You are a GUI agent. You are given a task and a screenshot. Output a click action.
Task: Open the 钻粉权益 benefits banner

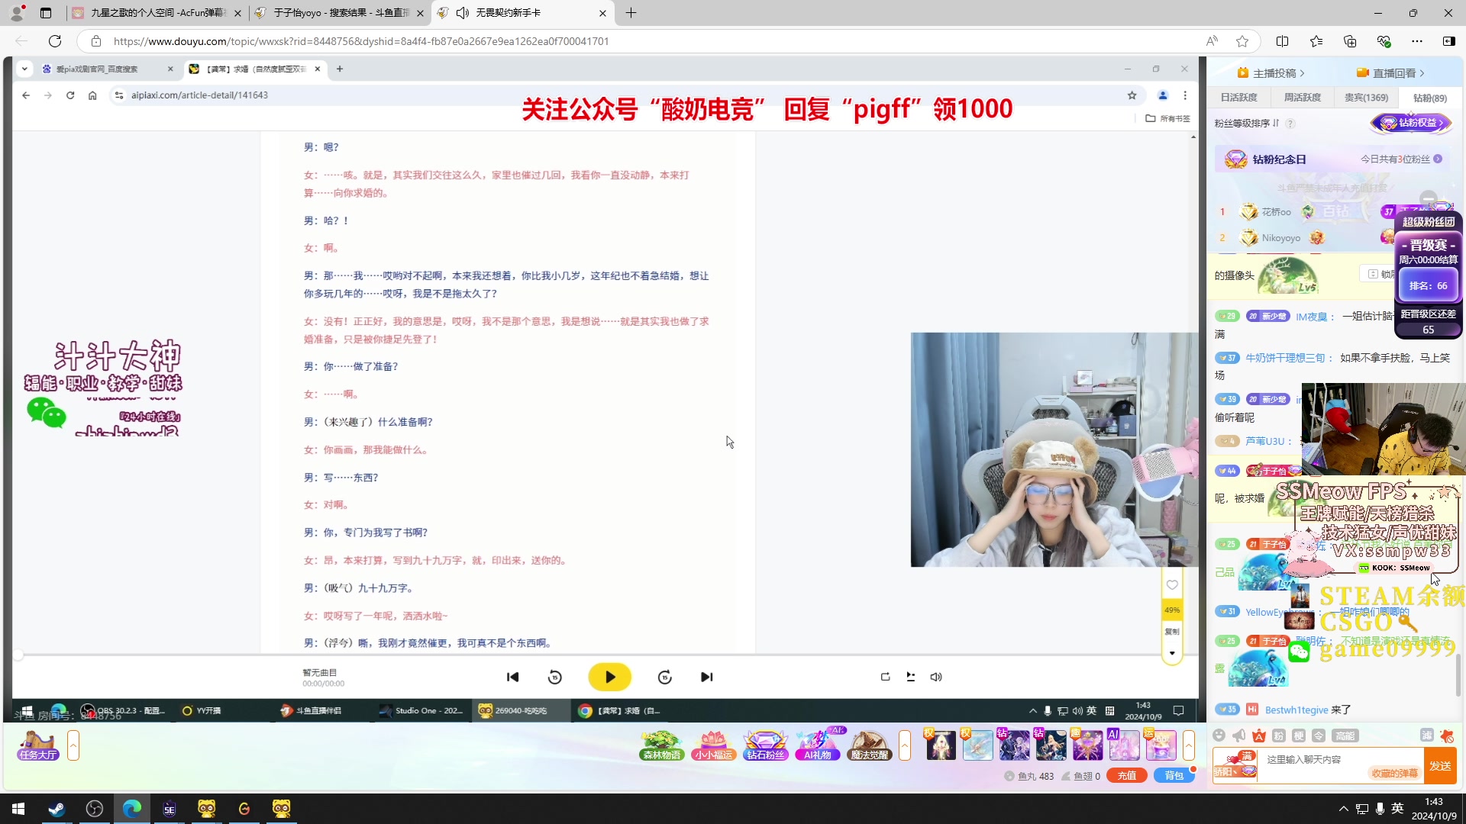(x=1412, y=123)
